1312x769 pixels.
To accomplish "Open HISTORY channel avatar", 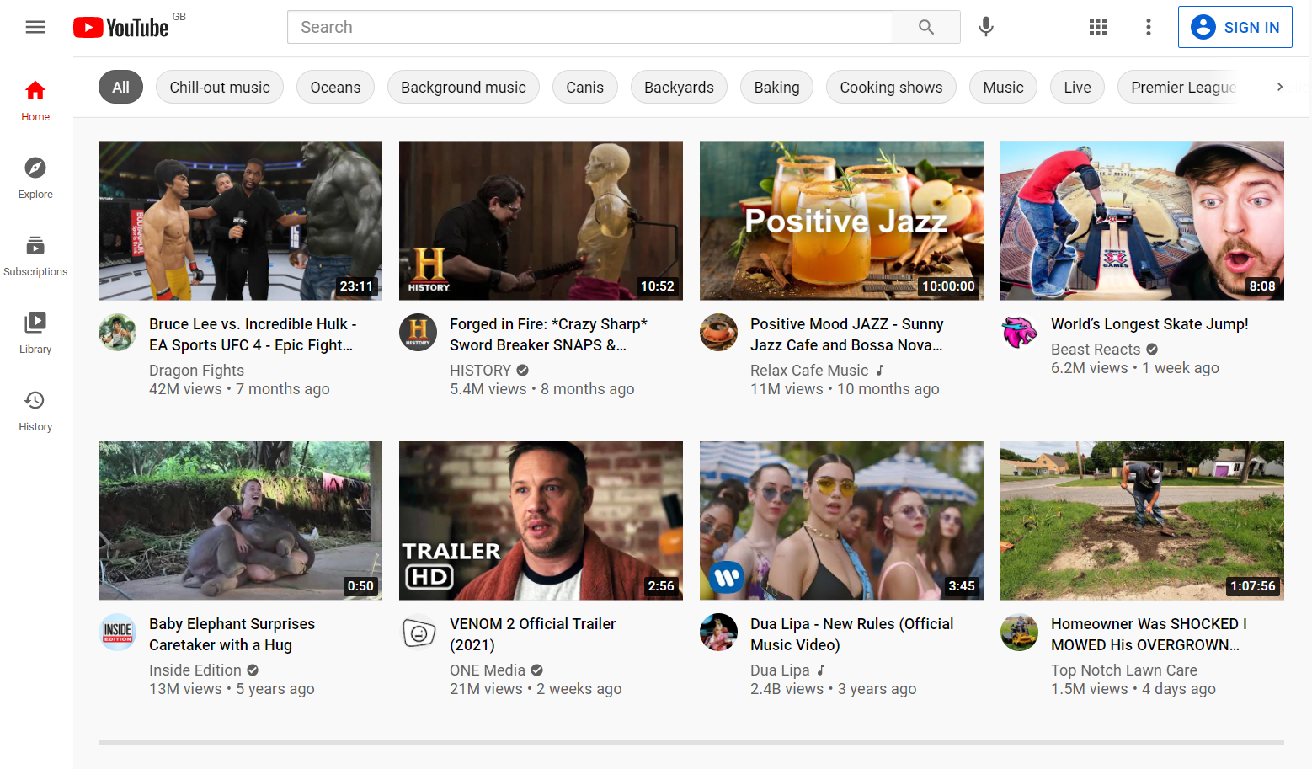I will pyautogui.click(x=418, y=332).
